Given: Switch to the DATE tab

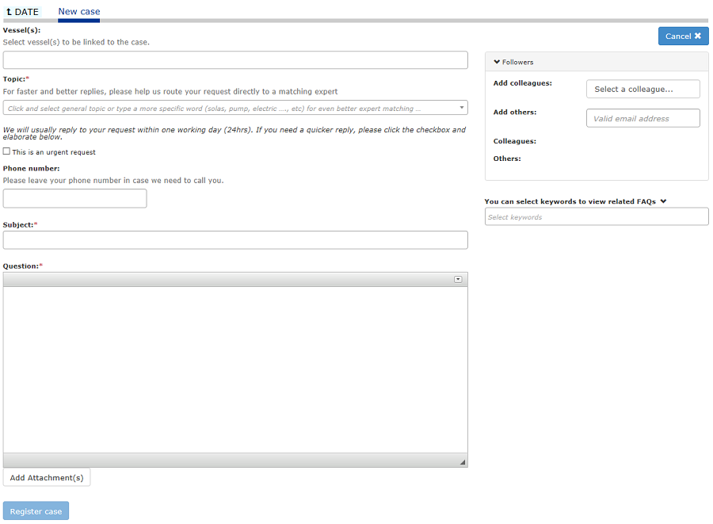Looking at the screenshot, I should [x=22, y=12].
